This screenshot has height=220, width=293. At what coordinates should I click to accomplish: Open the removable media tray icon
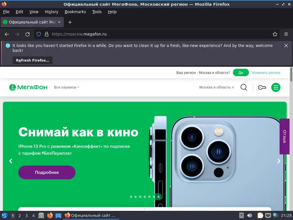click(x=241, y=215)
